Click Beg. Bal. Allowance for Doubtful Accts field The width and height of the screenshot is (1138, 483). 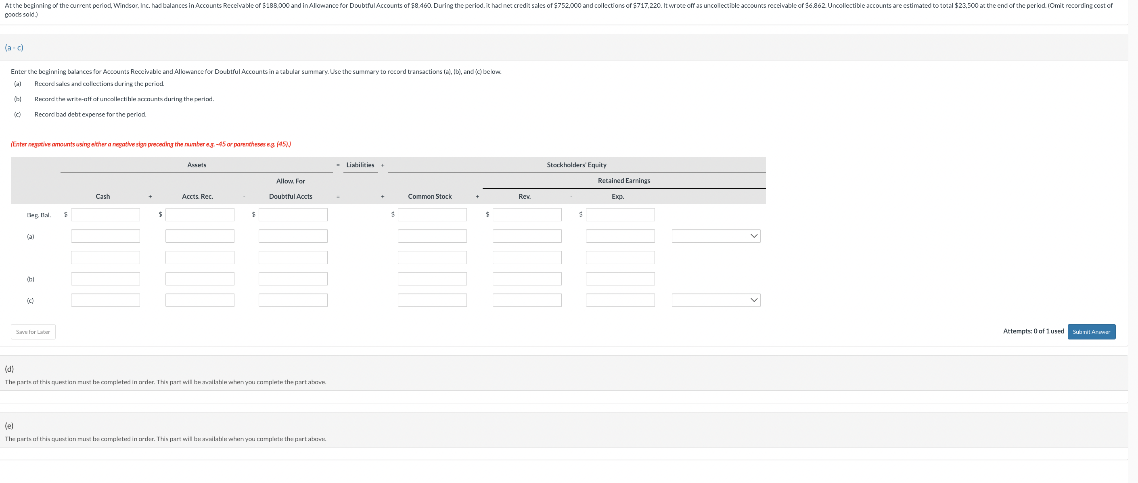tap(293, 214)
